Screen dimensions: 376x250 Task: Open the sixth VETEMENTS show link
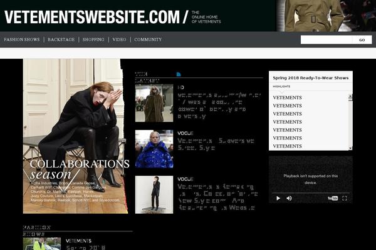coord(287,138)
